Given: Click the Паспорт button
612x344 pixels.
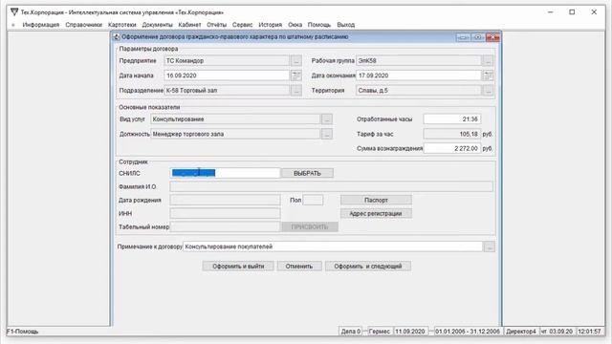Looking at the screenshot, I should coord(376,200).
